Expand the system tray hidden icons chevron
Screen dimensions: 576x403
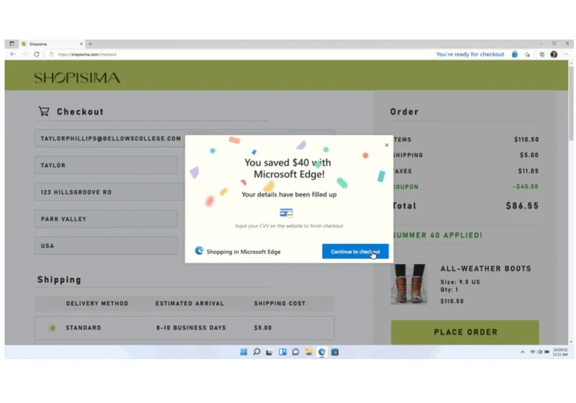point(523,352)
